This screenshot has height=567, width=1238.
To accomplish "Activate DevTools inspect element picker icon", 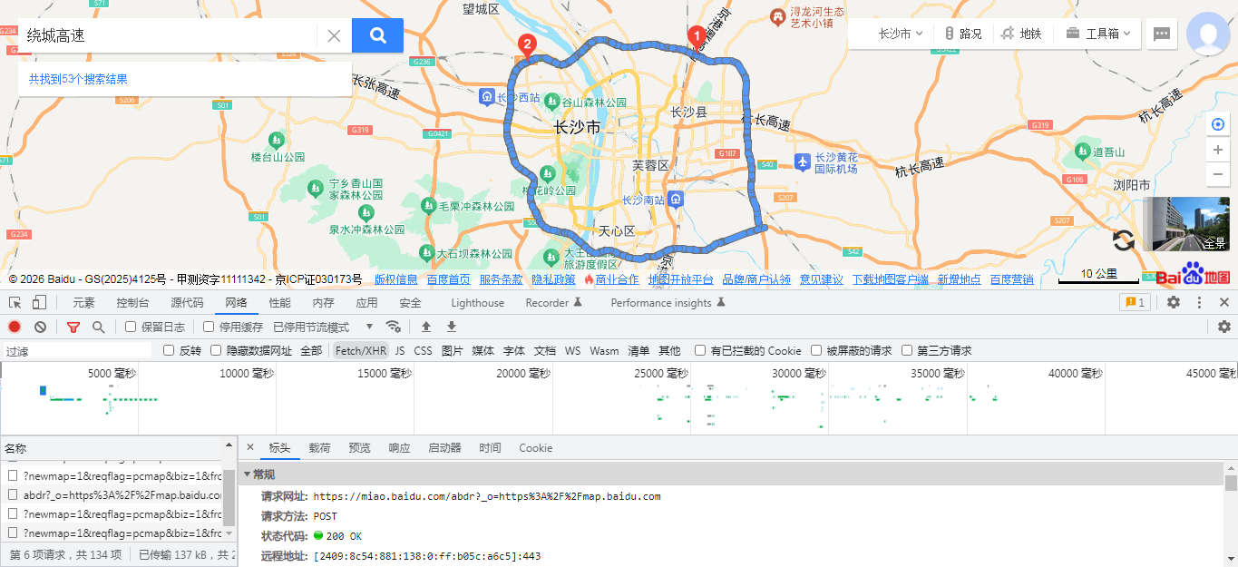I will [x=15, y=303].
